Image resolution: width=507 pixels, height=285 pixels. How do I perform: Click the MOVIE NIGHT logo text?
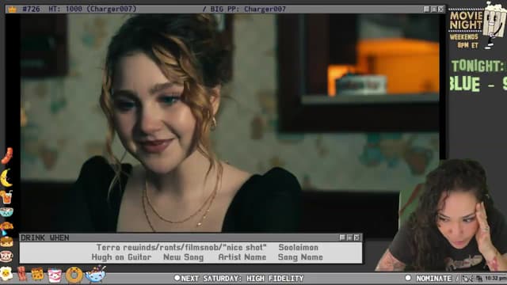click(466, 20)
